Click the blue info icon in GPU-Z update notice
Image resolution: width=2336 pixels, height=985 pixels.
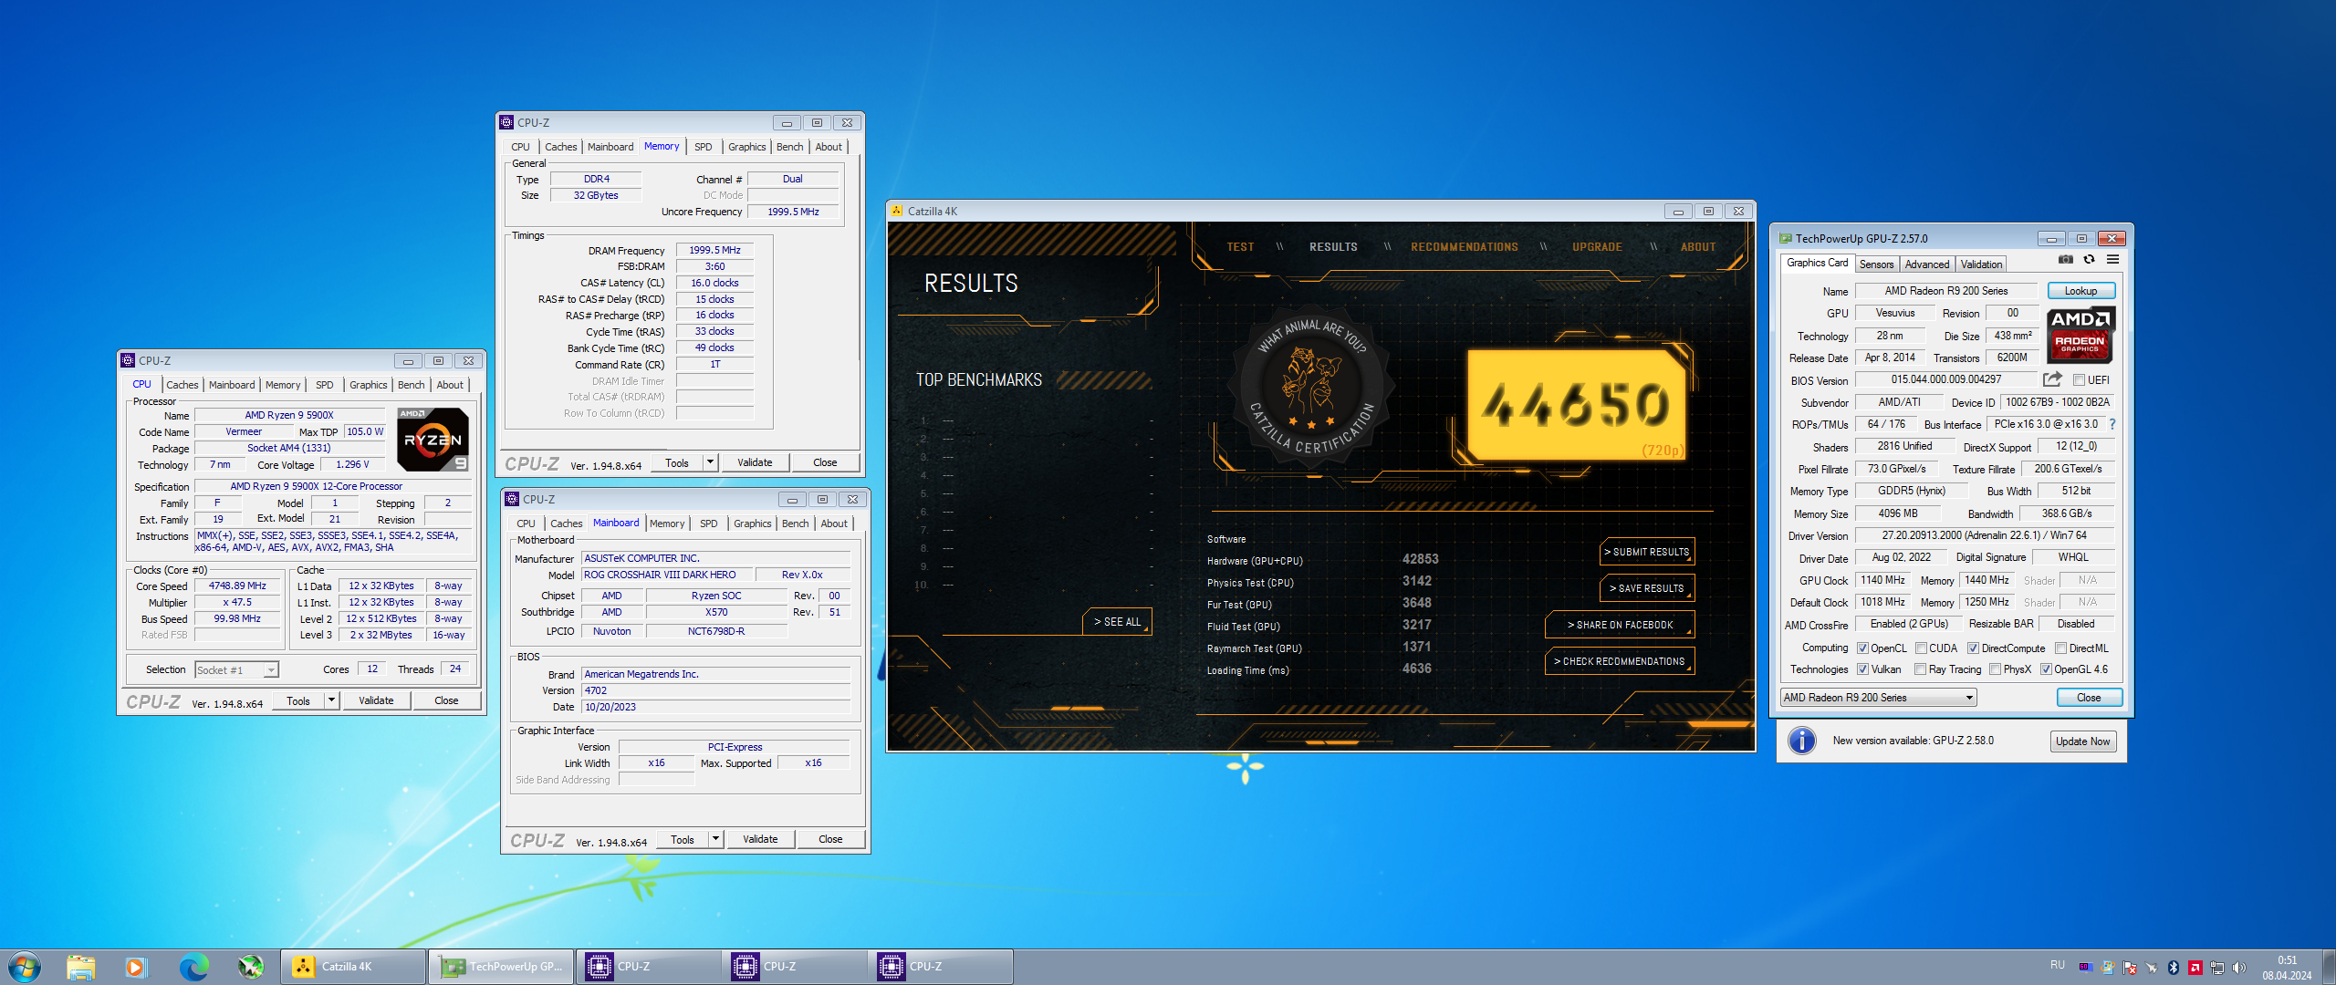tap(1802, 741)
